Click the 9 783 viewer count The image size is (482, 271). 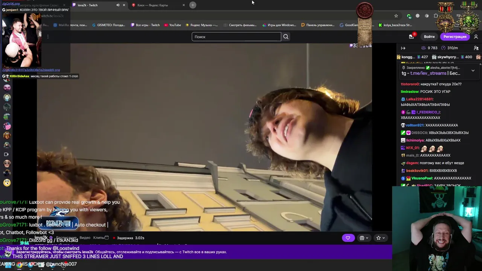click(429, 48)
